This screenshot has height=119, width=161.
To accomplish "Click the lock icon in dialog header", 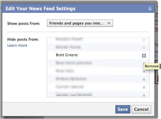I will coord(150,9).
